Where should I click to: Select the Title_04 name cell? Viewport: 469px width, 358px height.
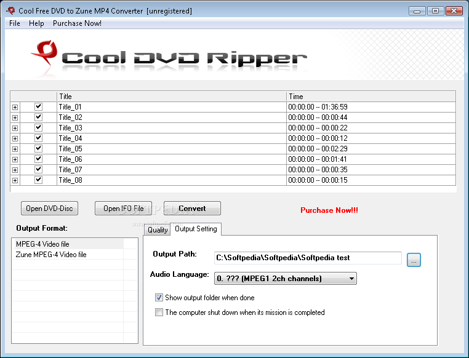click(x=171, y=138)
